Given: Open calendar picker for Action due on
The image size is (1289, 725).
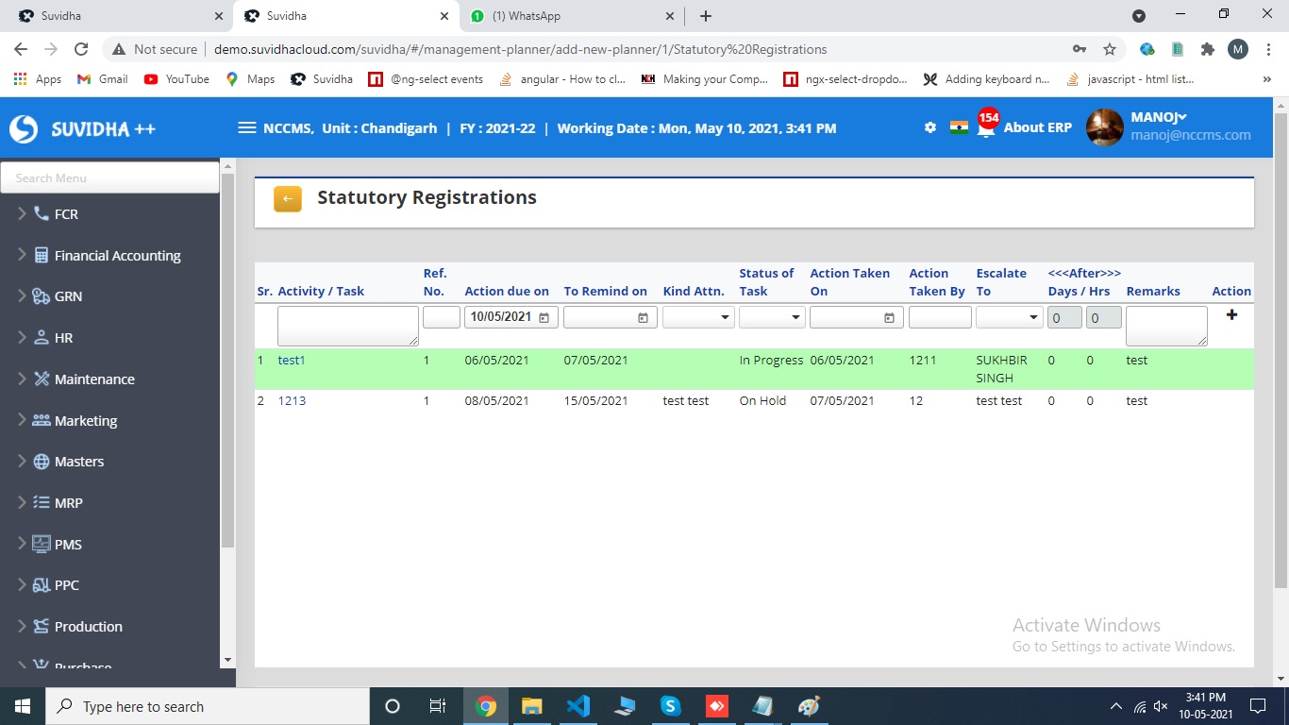Looking at the screenshot, I should click(x=544, y=318).
